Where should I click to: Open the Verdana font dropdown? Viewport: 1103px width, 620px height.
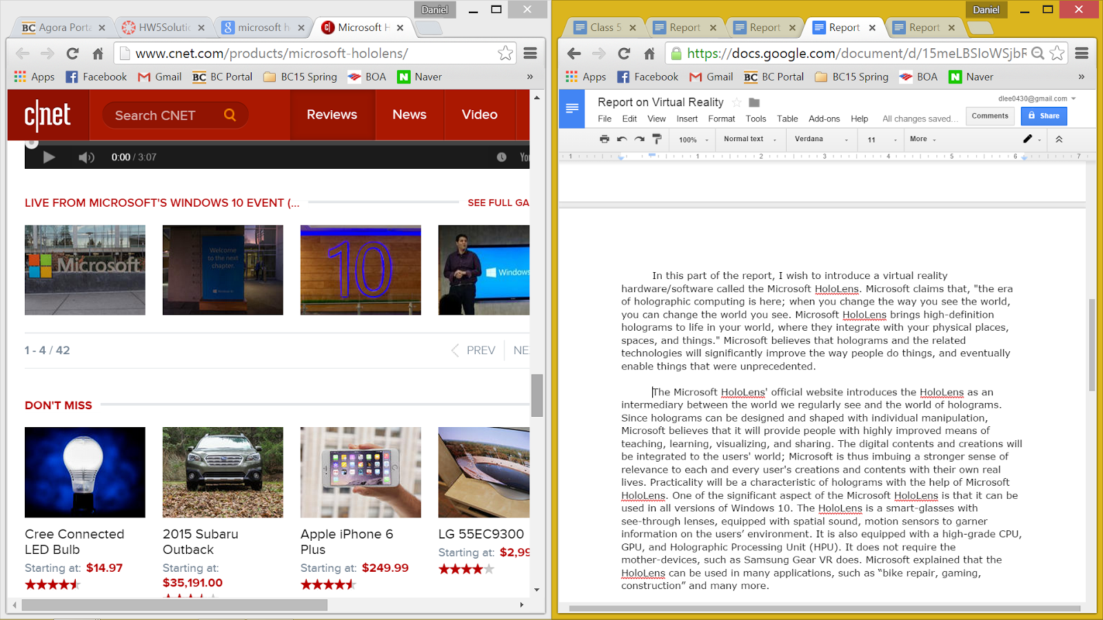coord(821,139)
